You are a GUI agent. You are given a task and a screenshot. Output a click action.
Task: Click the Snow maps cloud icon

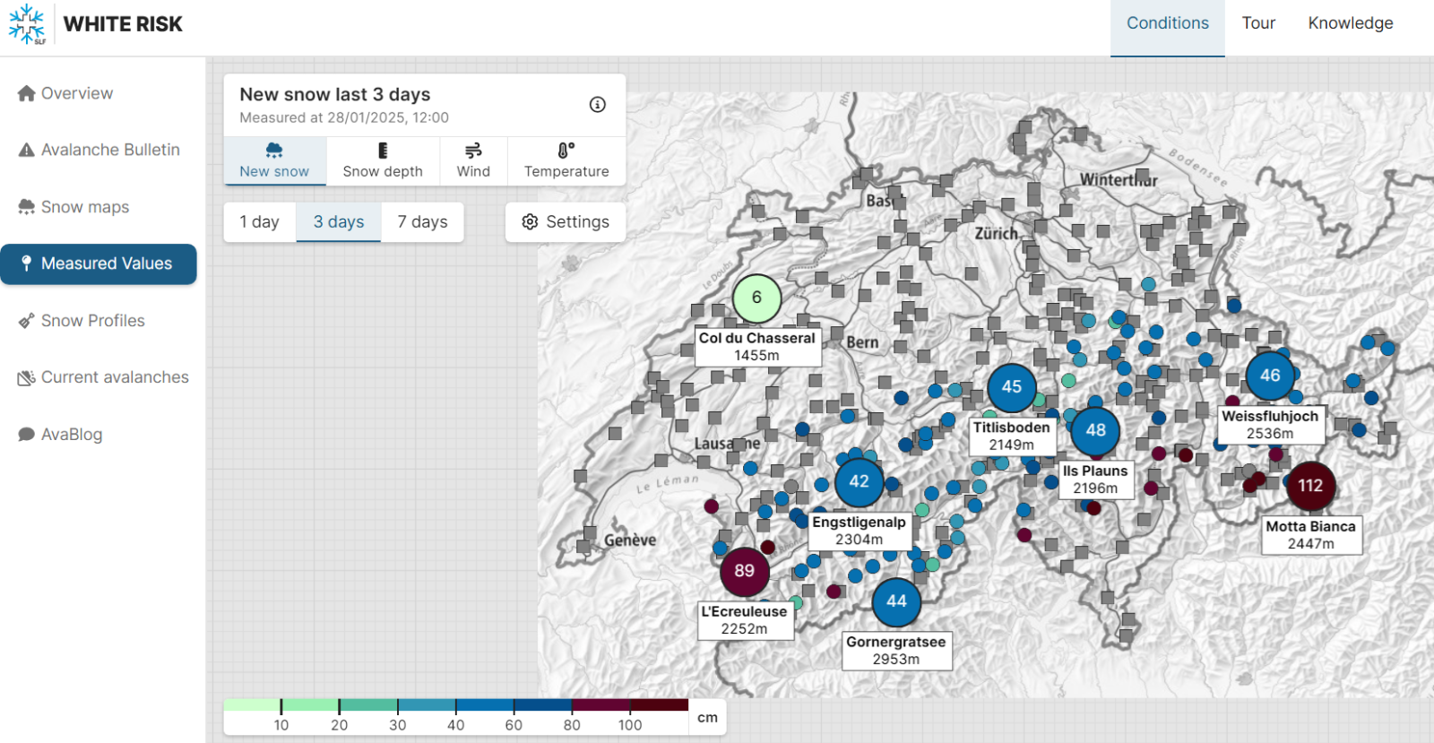(27, 207)
